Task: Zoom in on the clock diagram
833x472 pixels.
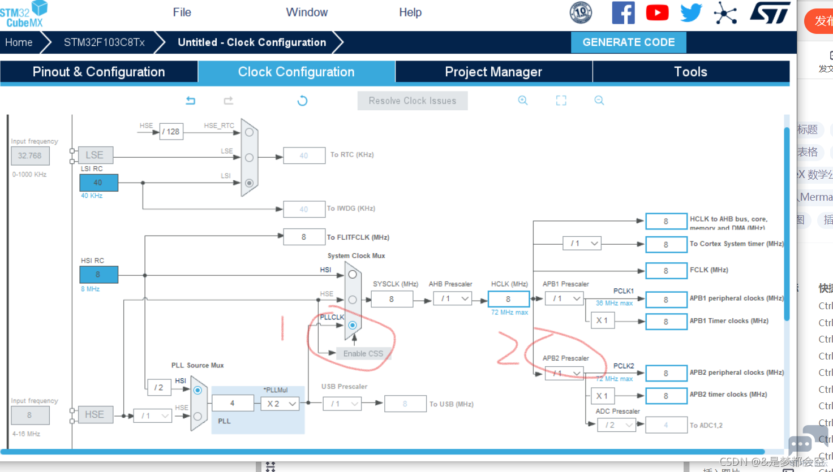Action: tap(523, 101)
